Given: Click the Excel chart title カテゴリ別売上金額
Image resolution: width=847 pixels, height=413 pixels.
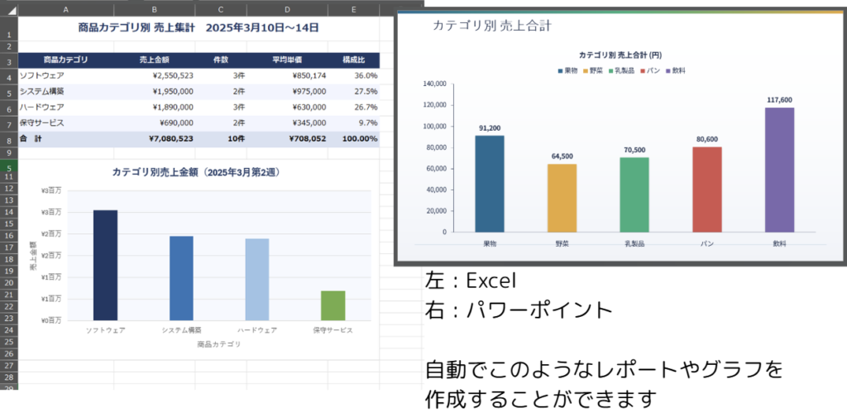Looking at the screenshot, I should pyautogui.click(x=199, y=172).
